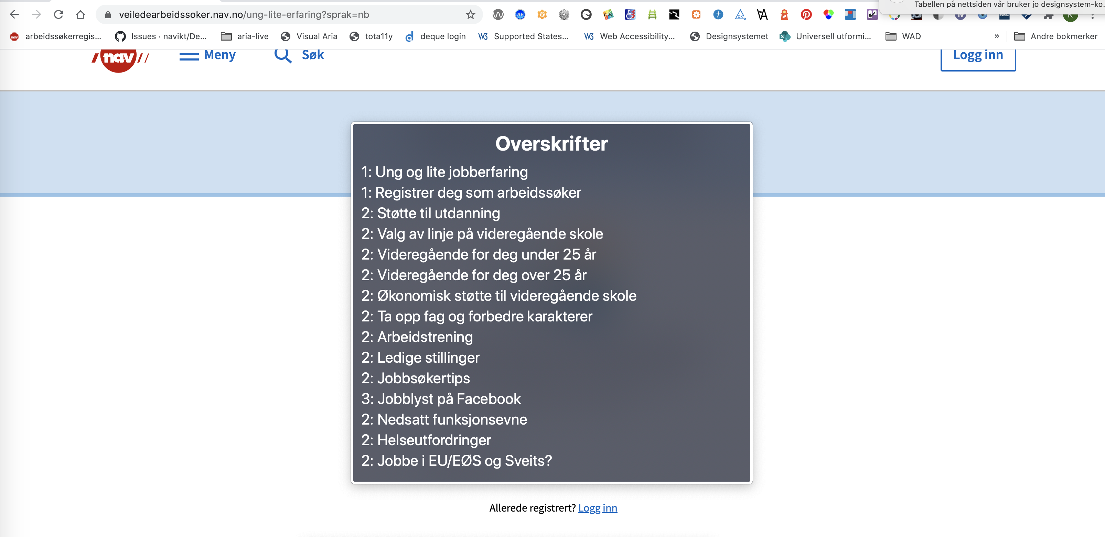The image size is (1105, 537).
Task: Bookmark page with star icon
Action: pos(470,14)
